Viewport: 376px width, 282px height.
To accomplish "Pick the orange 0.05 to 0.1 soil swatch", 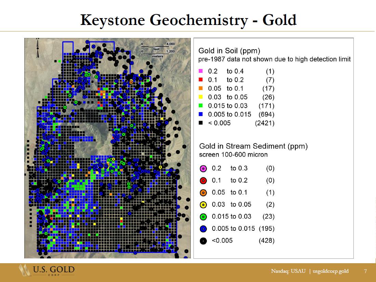I will pyautogui.click(x=201, y=89).
